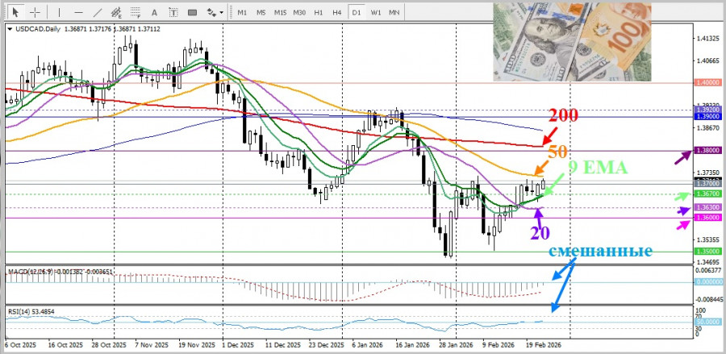Viewport: 726px width, 354px height.
Task: Click the 23 Dec 2025 date label
Action: point(327,346)
